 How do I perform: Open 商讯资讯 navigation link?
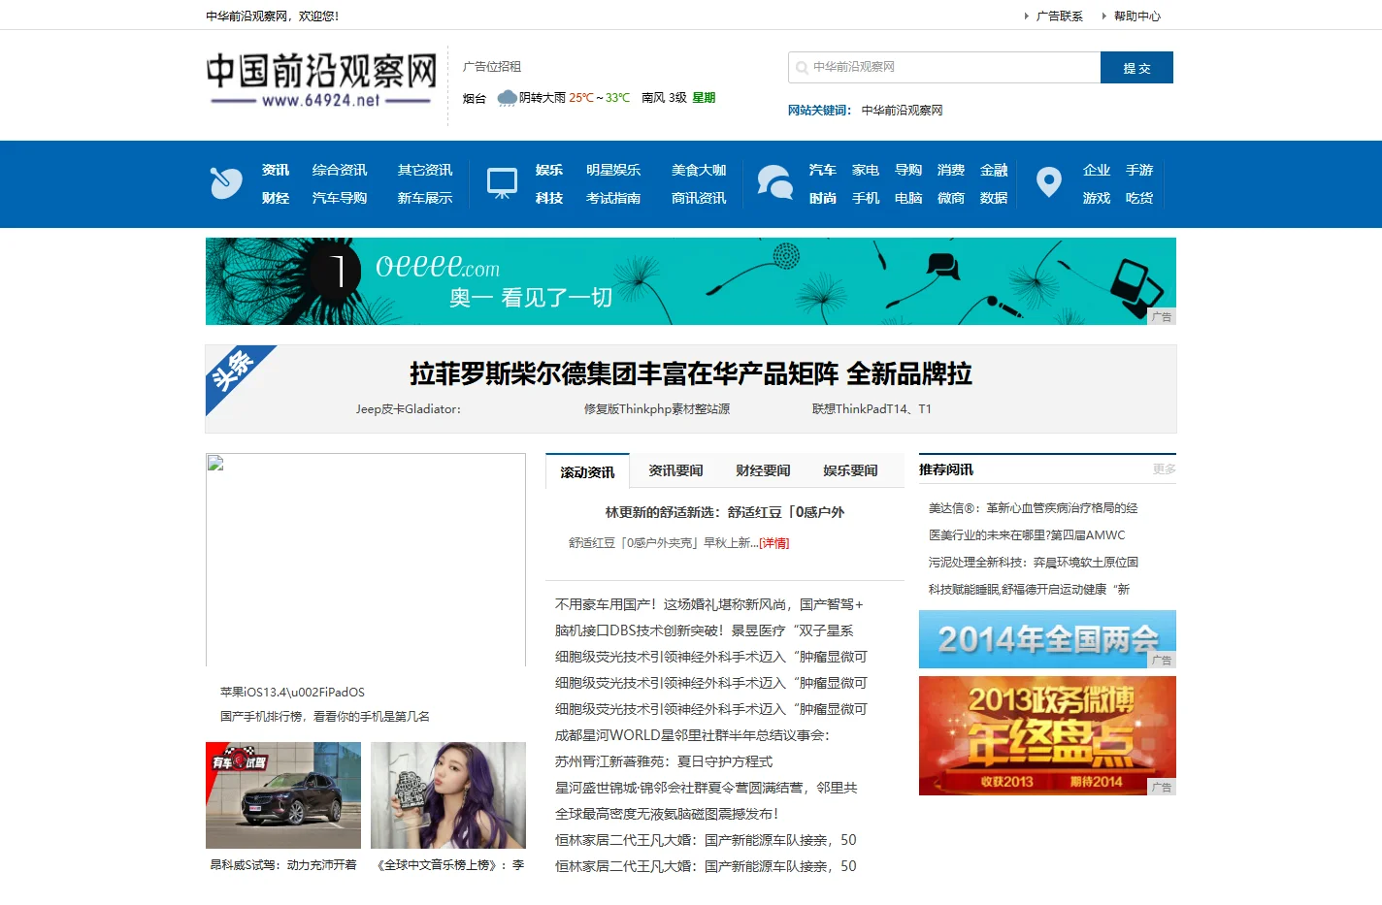699,198
